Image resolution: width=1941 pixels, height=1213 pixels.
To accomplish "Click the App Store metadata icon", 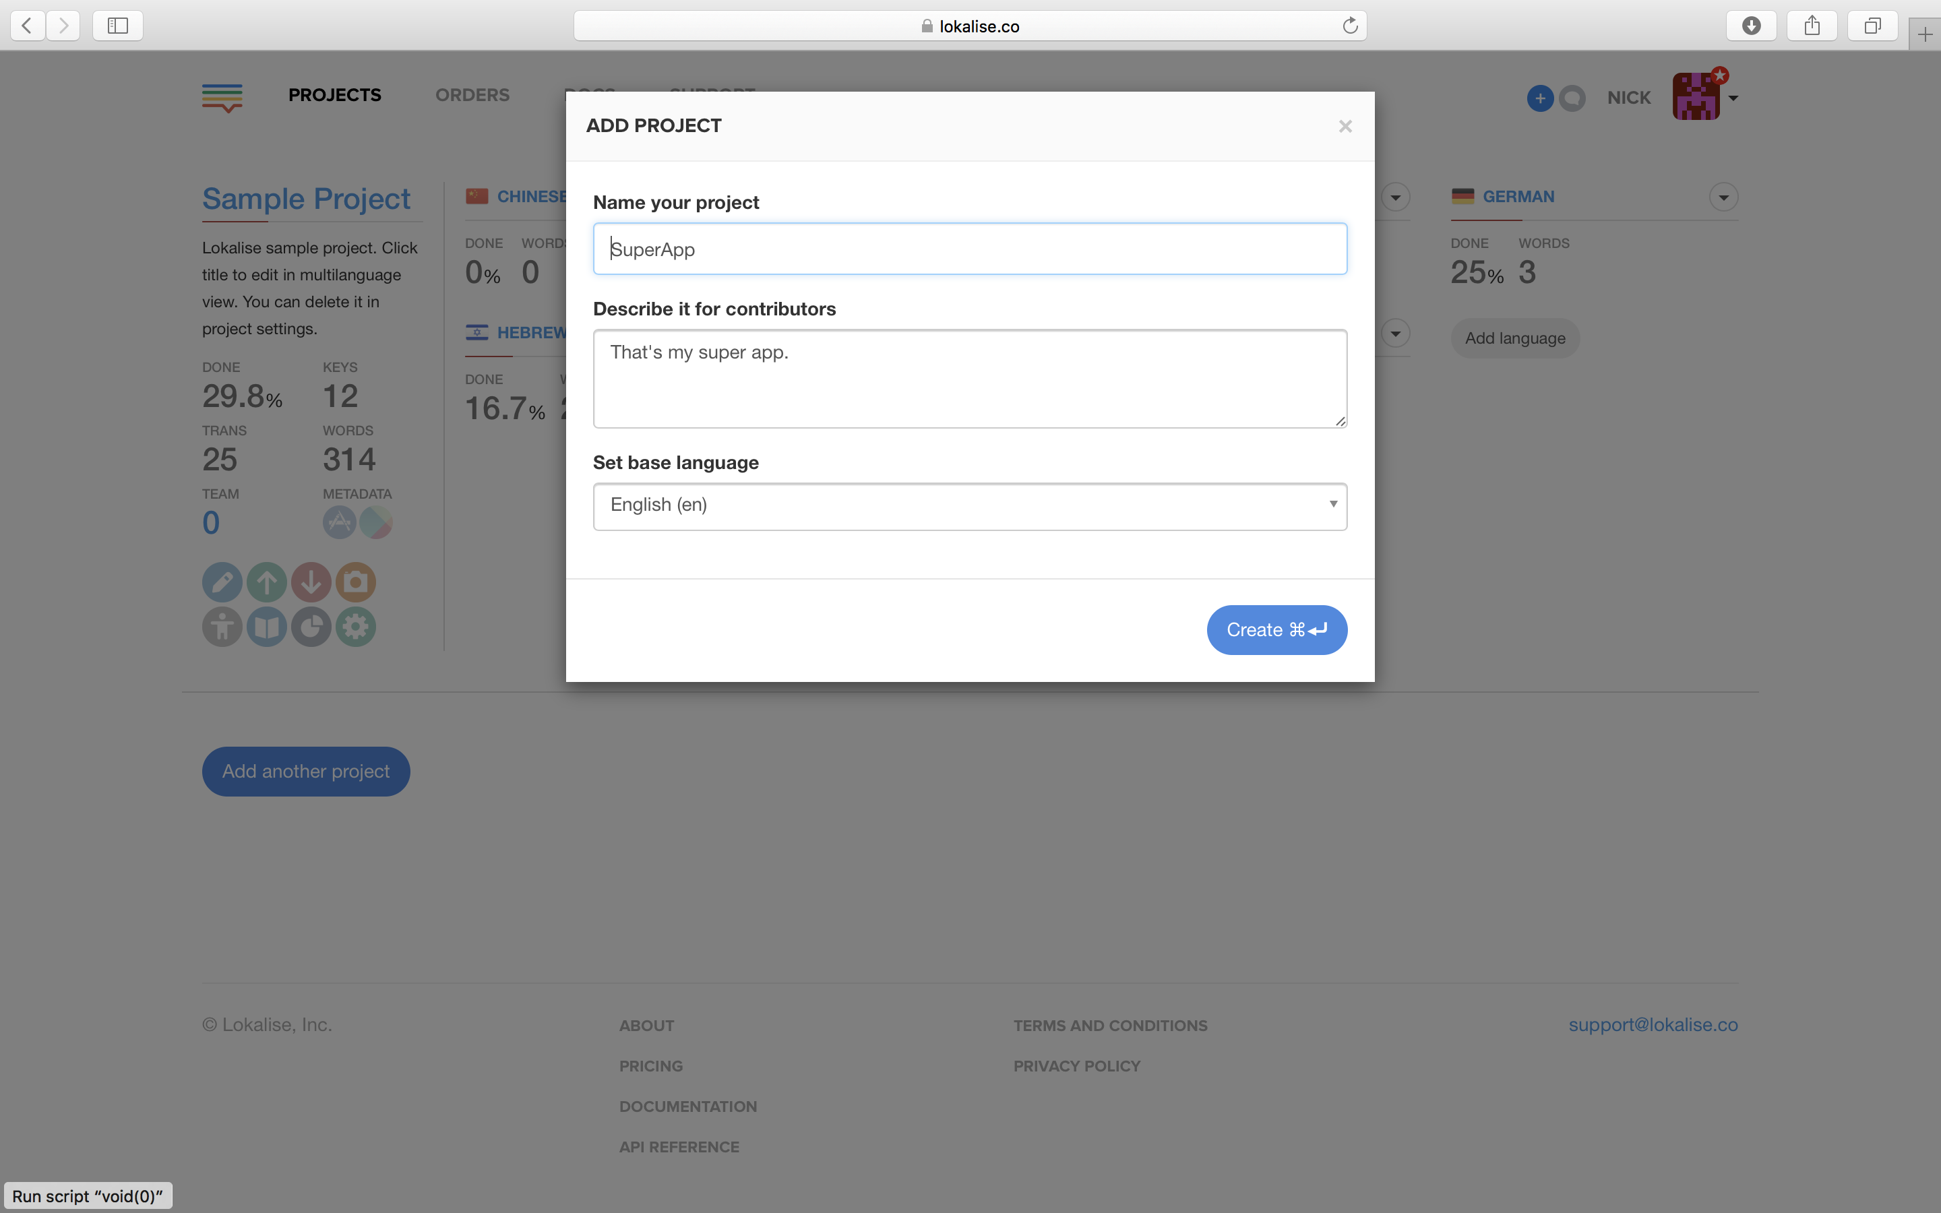I will [x=339, y=522].
